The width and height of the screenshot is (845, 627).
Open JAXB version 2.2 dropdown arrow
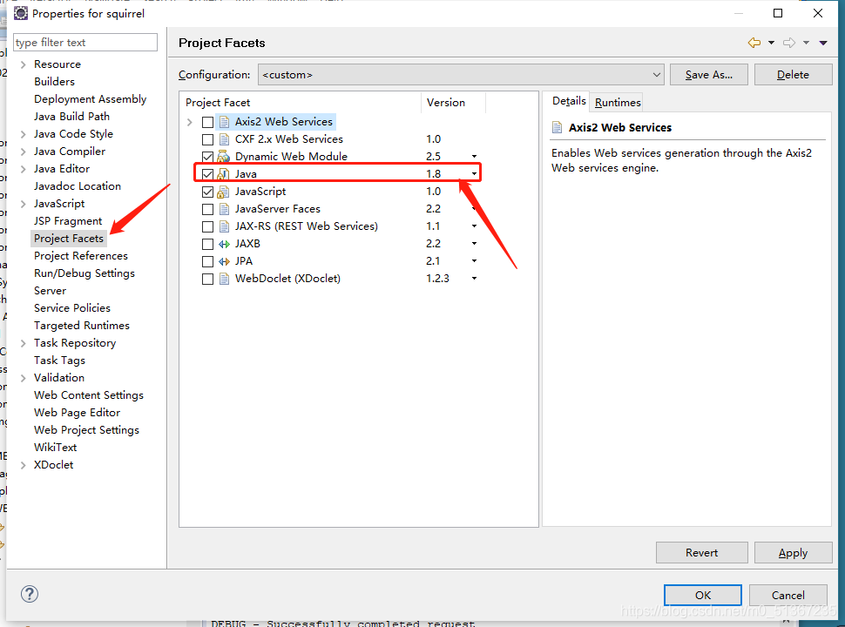coord(474,244)
